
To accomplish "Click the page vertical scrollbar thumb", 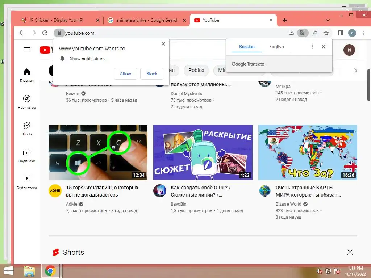I will point(368,85).
